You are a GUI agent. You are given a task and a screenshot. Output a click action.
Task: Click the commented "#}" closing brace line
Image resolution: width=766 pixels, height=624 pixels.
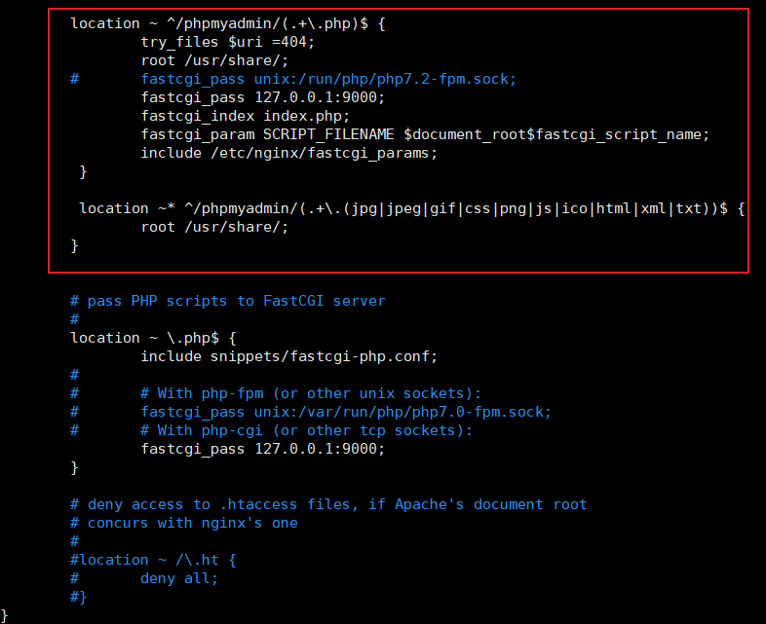tap(79, 597)
